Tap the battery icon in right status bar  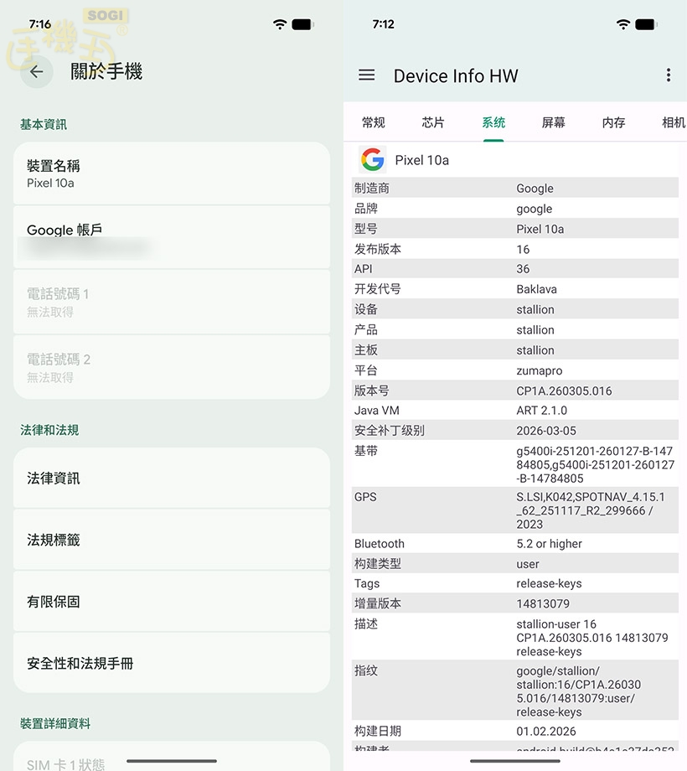click(646, 24)
